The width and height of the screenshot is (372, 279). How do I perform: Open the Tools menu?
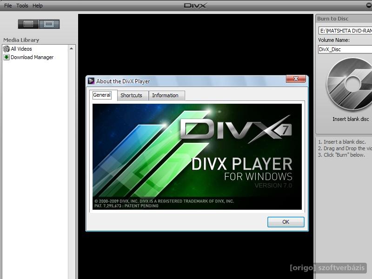pyautogui.click(x=22, y=6)
